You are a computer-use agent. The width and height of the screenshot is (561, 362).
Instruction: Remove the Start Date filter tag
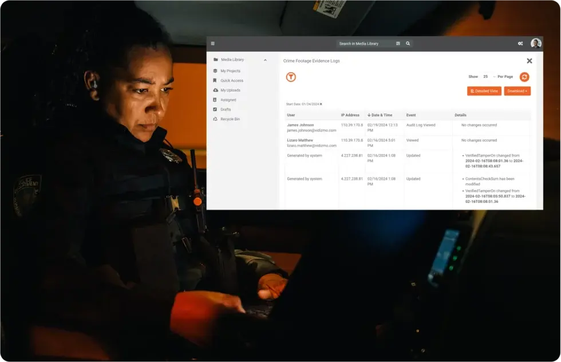(x=321, y=104)
